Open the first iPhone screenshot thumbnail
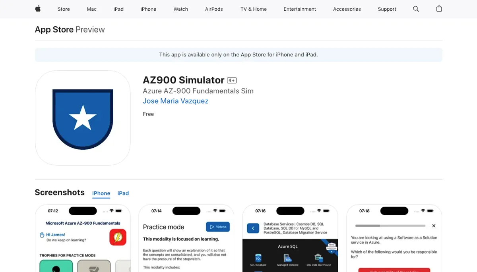 pyautogui.click(x=83, y=238)
